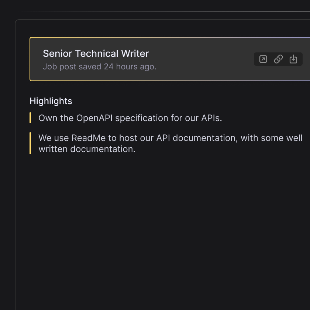
Task: Click the 'Job post saved 24 hours ago' text
Action: [99, 67]
